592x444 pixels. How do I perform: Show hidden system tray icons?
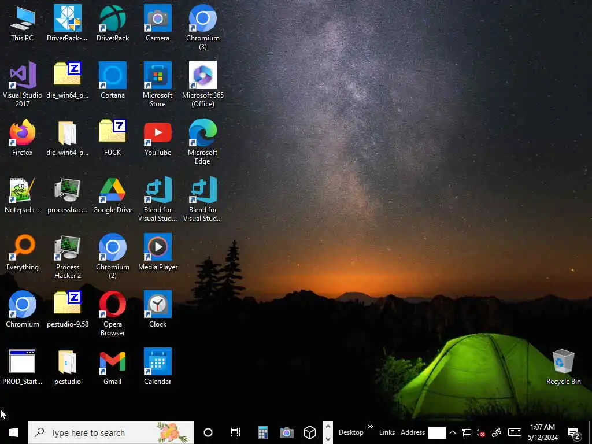[x=453, y=432]
